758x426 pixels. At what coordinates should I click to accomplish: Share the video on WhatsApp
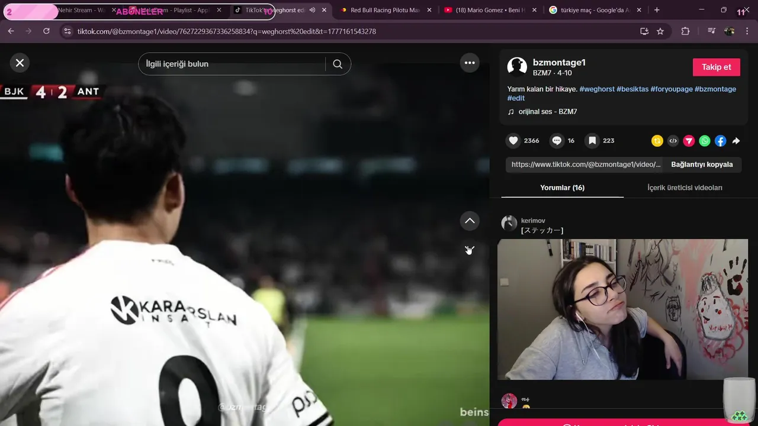[x=705, y=141]
